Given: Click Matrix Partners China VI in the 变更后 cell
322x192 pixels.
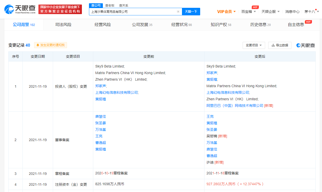Looking at the screenshot, I should [x=242, y=86].
